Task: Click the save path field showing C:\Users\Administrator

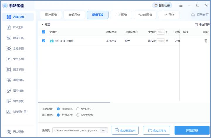Action: [76, 130]
